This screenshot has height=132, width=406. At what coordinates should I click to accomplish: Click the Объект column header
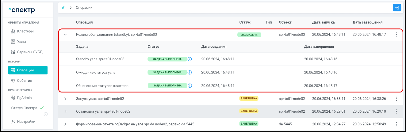click(x=285, y=22)
